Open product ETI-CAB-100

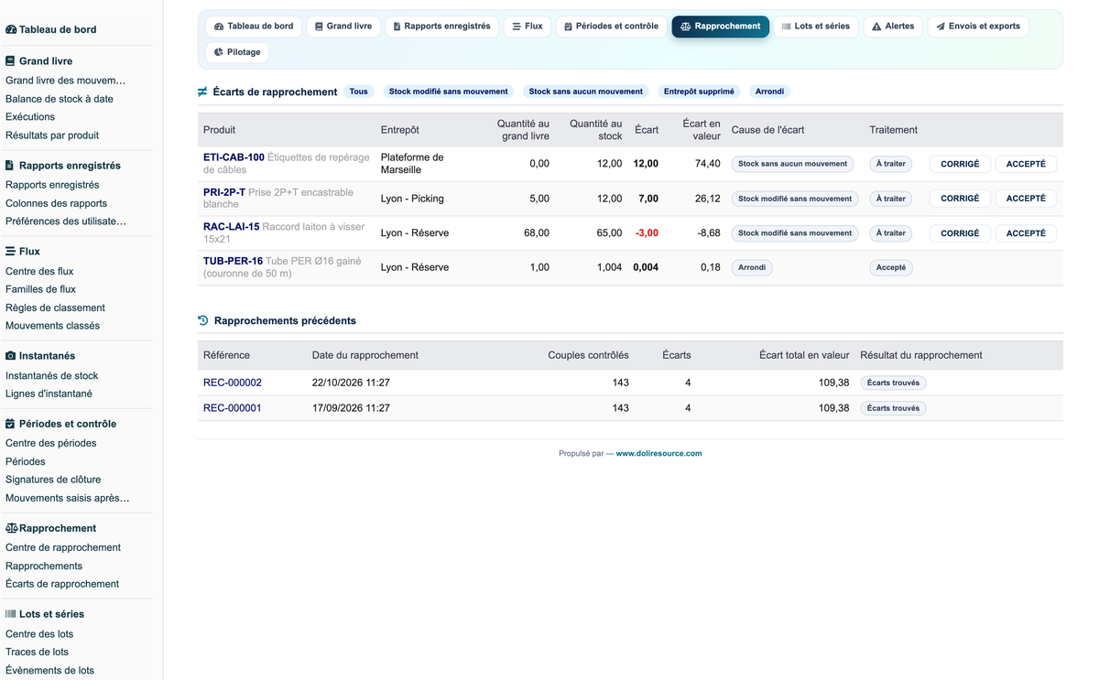(x=234, y=157)
